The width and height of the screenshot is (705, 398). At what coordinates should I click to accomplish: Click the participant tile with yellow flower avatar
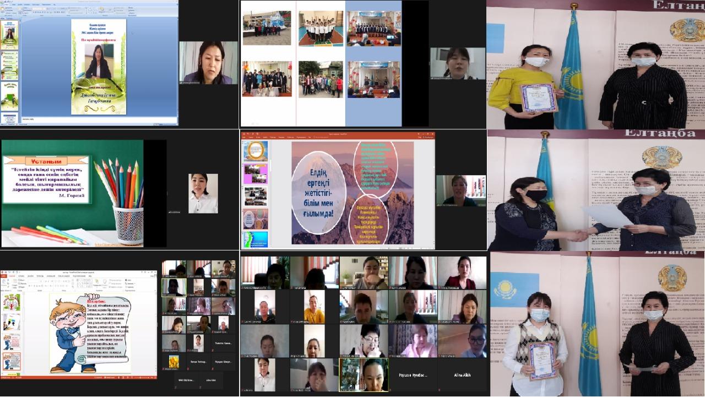pos(174,362)
